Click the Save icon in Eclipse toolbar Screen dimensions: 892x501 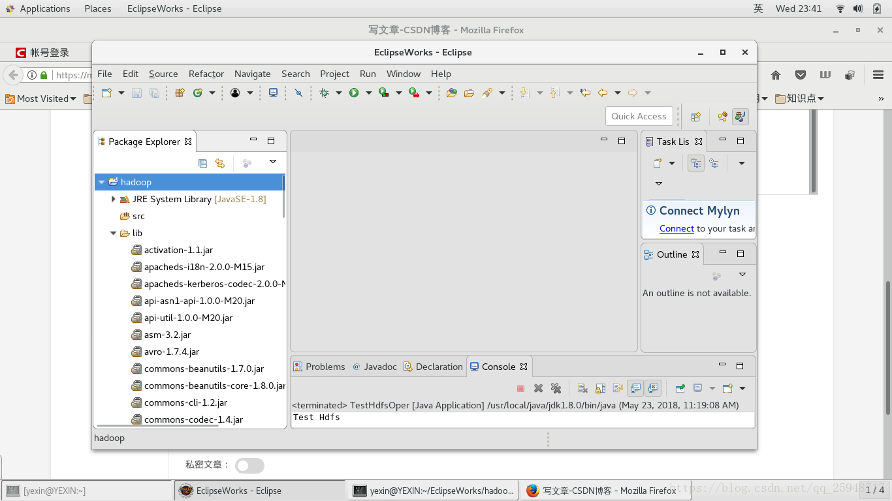(136, 93)
